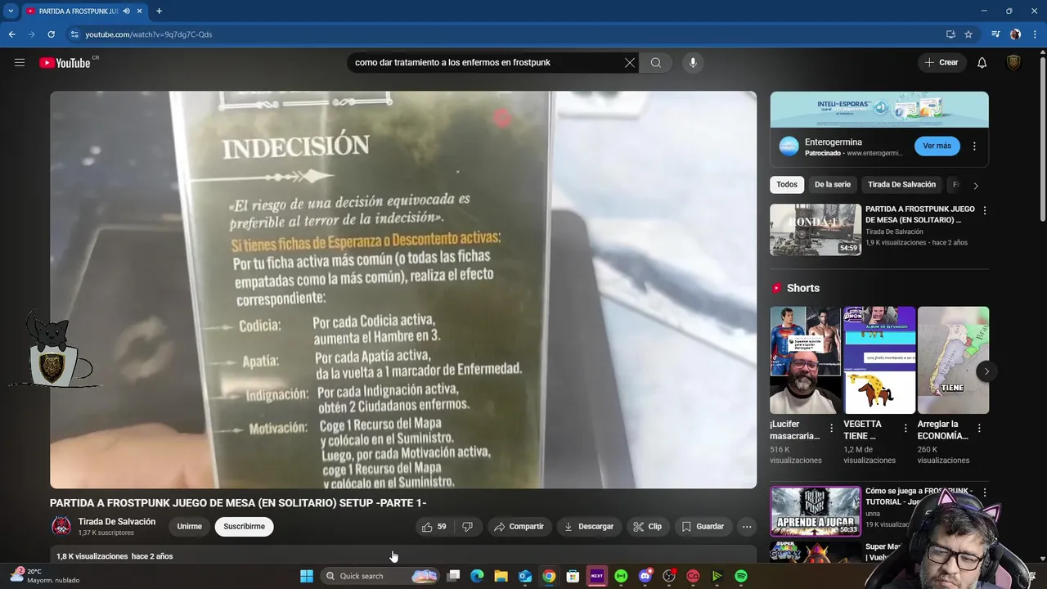Open options for PARTIDA A FROSTPUNK suggestion
Image resolution: width=1047 pixels, height=589 pixels.
tap(984, 210)
